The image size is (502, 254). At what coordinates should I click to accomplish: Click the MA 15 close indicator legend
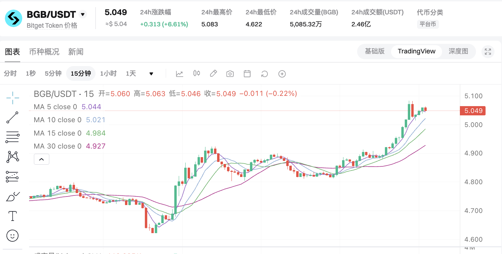pos(70,133)
